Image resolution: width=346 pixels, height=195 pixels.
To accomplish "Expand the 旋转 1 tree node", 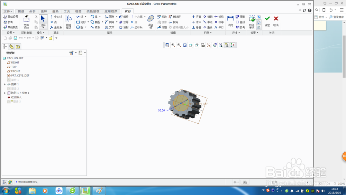I will (5, 85).
